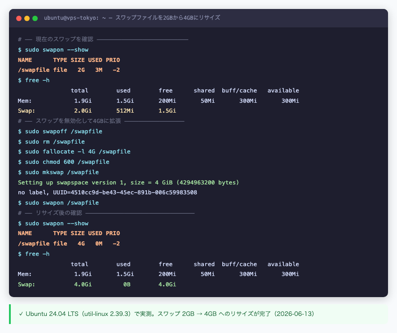Click the comment スワップを無効化して4GBに拡張
The image size is (397, 333).
point(78,121)
